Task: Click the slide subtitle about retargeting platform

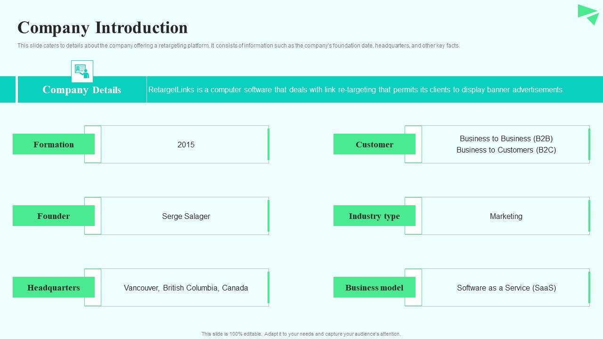Action: click(x=238, y=46)
